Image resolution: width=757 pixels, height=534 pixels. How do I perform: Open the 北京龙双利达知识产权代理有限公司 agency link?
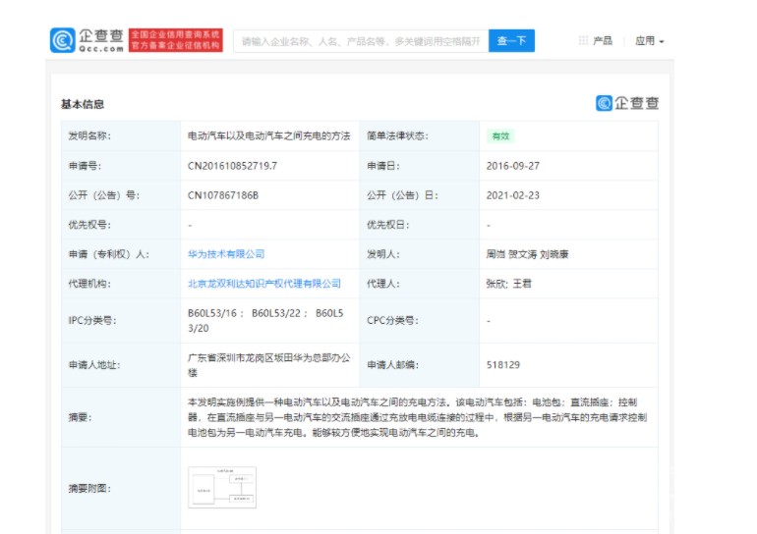[264, 284]
